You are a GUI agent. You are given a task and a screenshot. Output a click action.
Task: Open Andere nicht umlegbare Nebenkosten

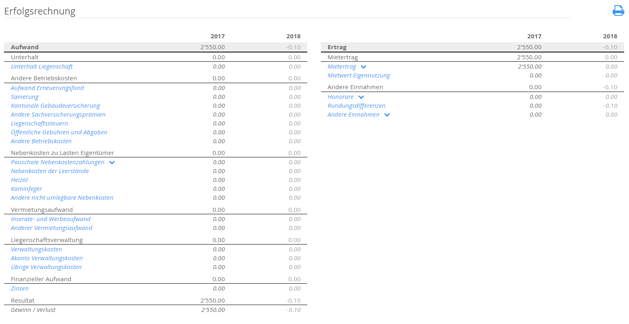pos(62,198)
